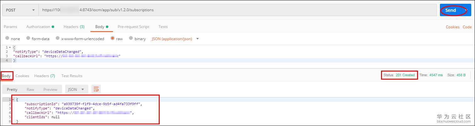View the response Headers (7) tab
Viewport: 475px width, 126px height.
pyautogui.click(x=44, y=76)
